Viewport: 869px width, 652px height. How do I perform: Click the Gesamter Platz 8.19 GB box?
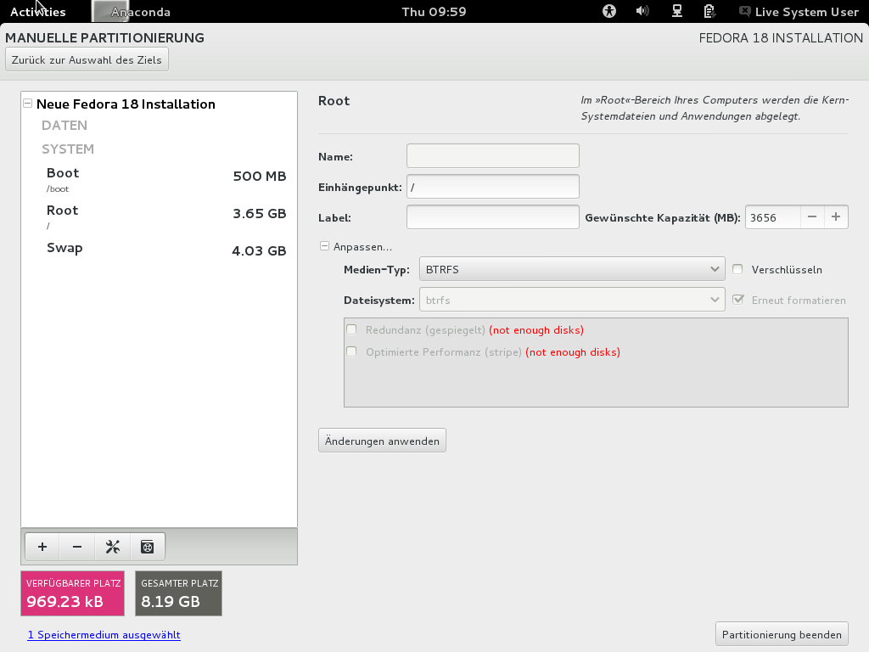178,593
